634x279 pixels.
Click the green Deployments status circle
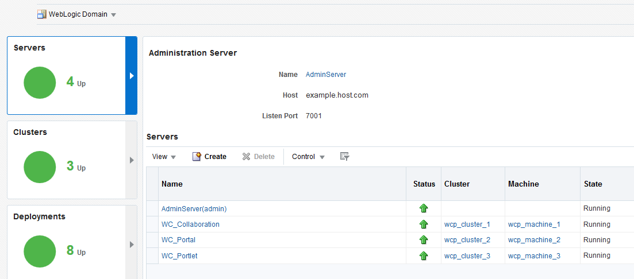[x=40, y=251]
